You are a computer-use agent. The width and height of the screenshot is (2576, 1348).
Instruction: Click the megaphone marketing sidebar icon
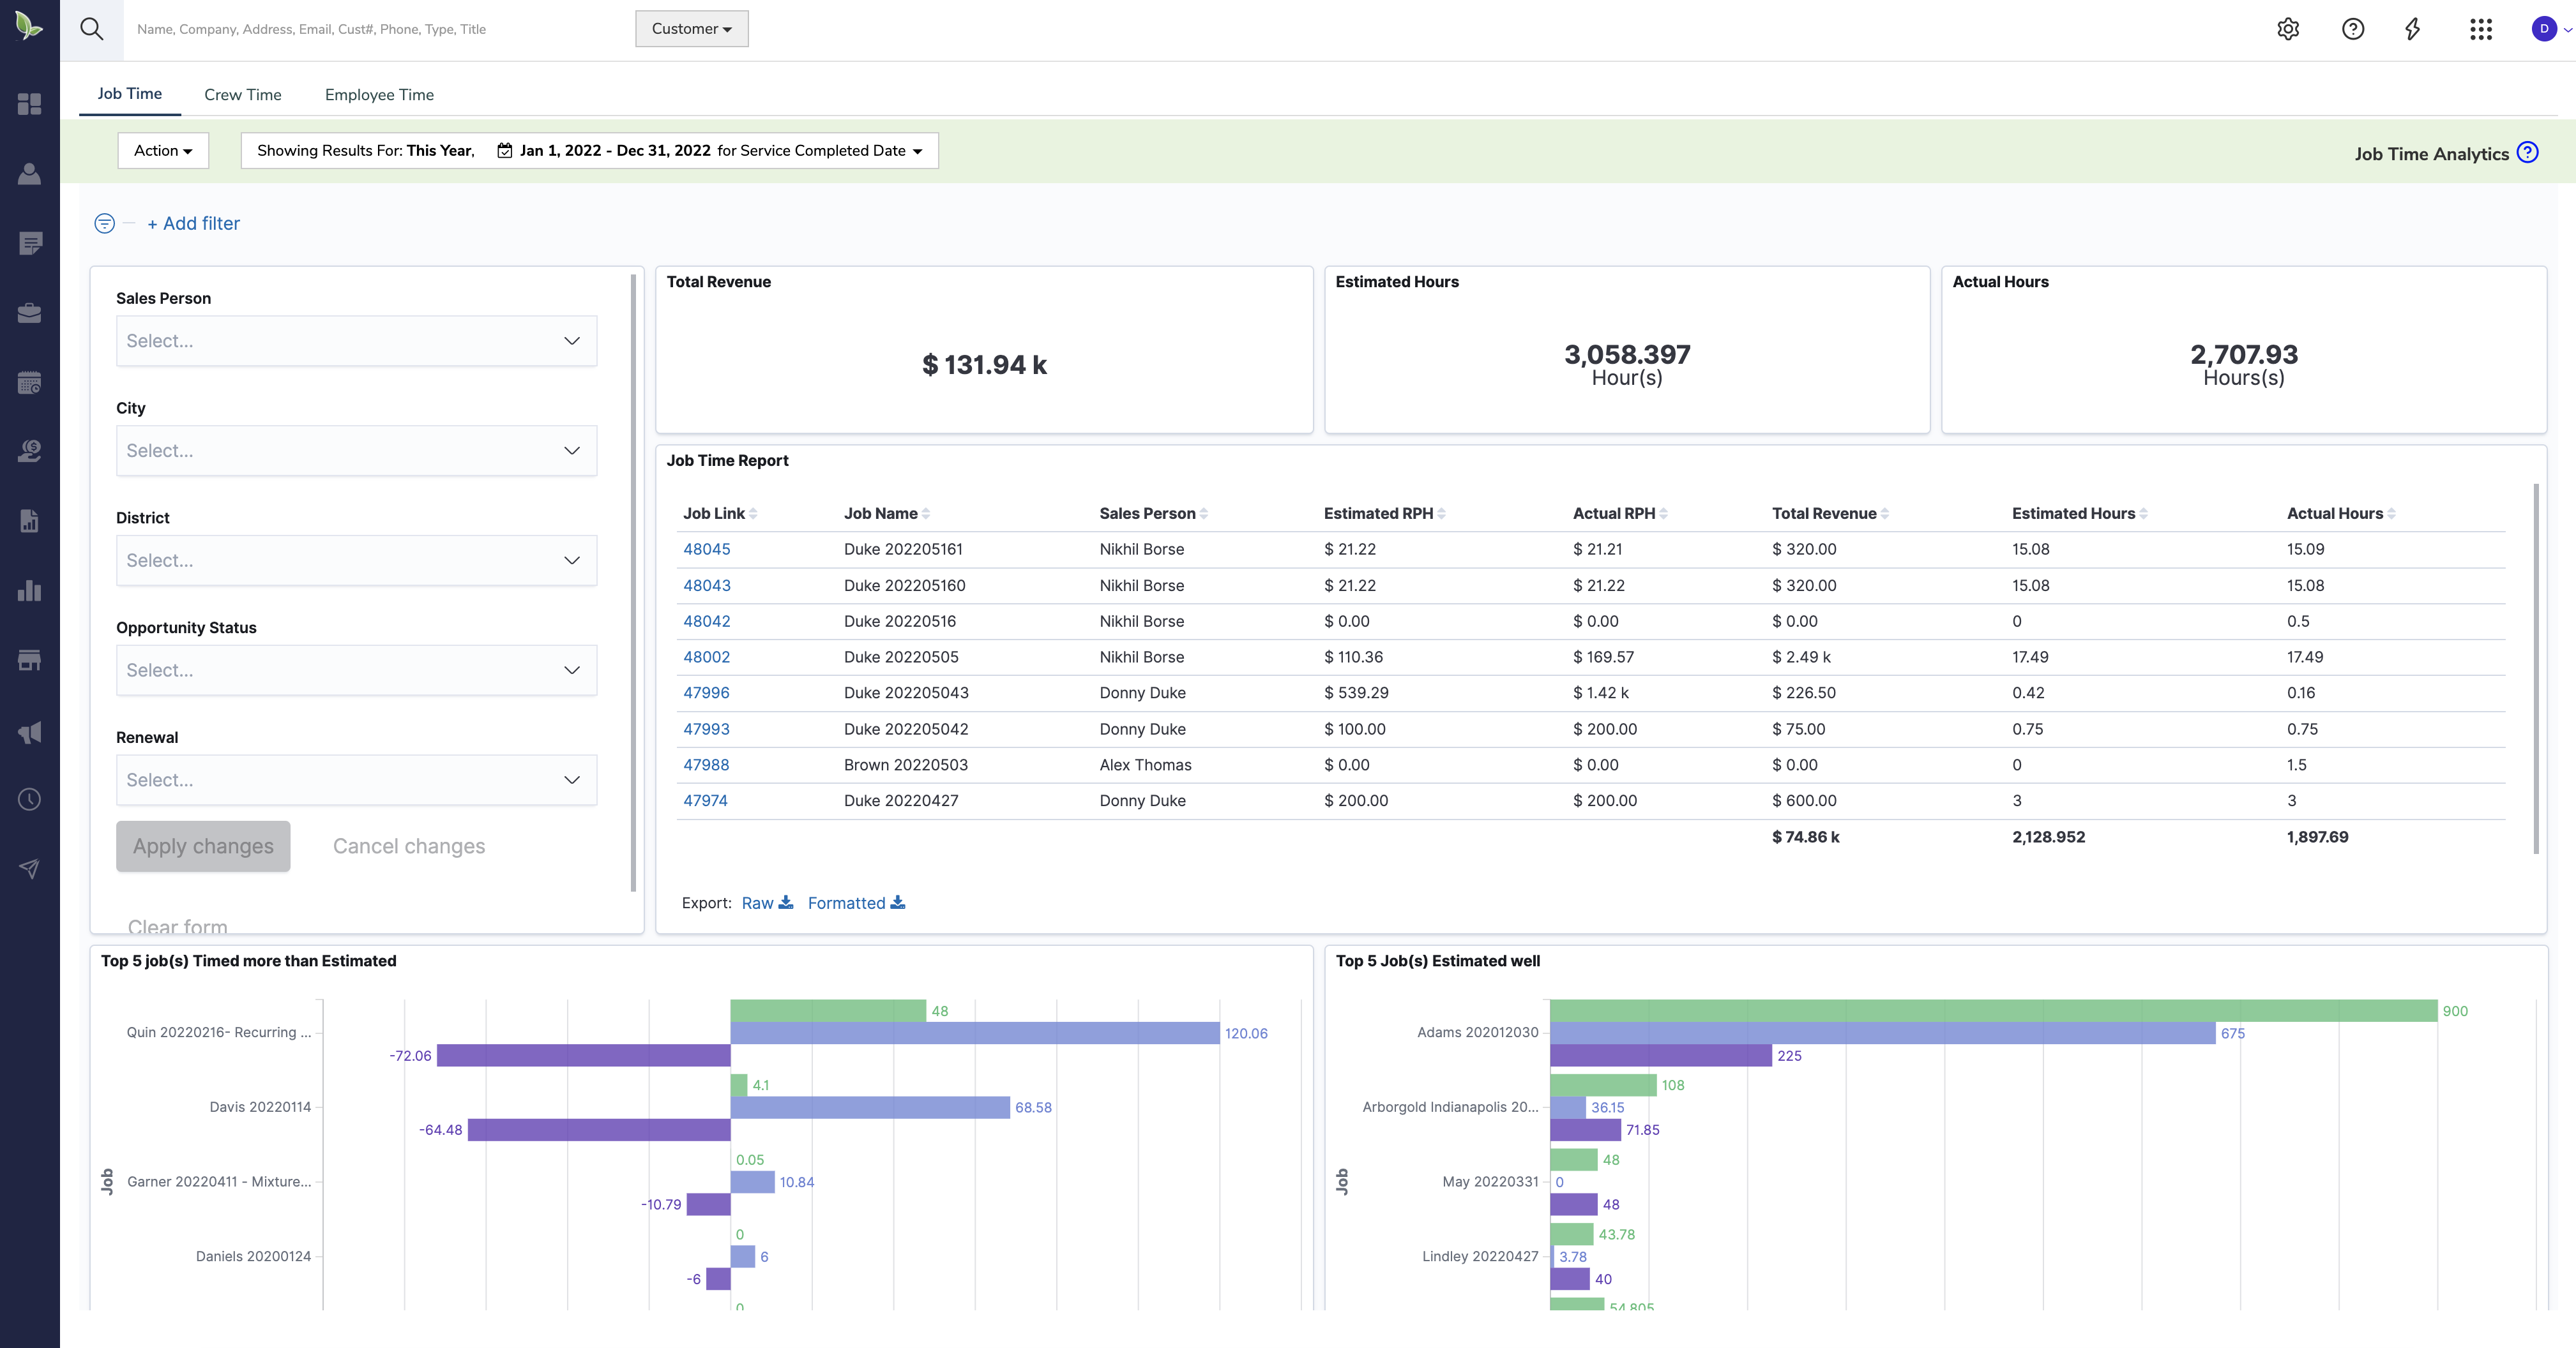30,733
